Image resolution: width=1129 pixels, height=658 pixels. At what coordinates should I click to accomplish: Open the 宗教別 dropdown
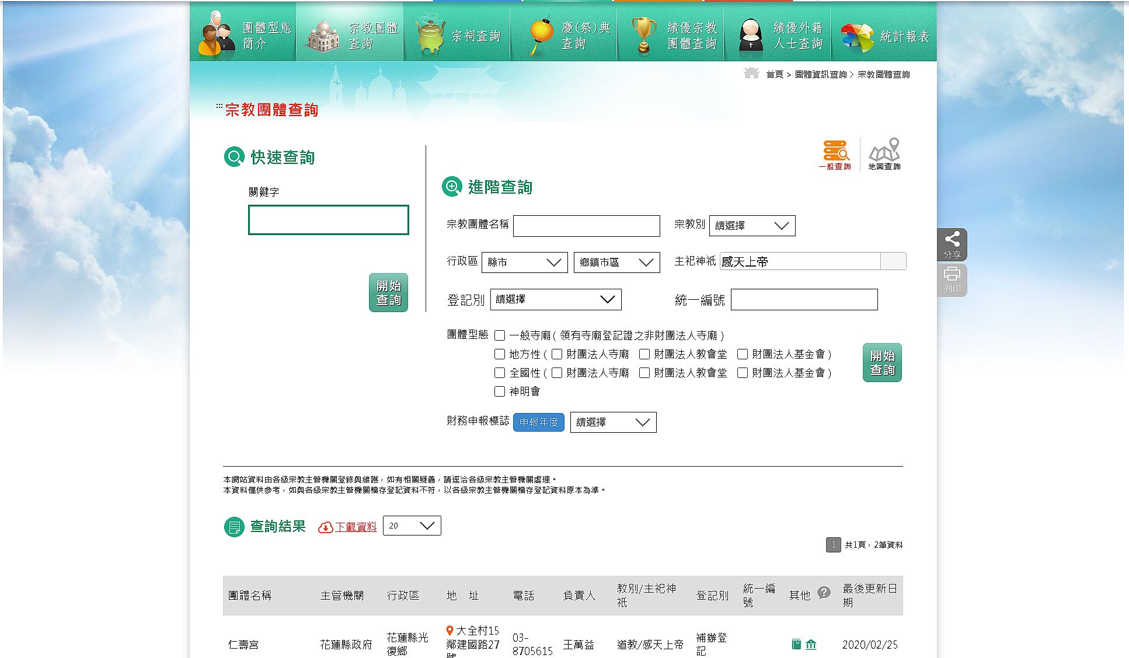tap(752, 226)
